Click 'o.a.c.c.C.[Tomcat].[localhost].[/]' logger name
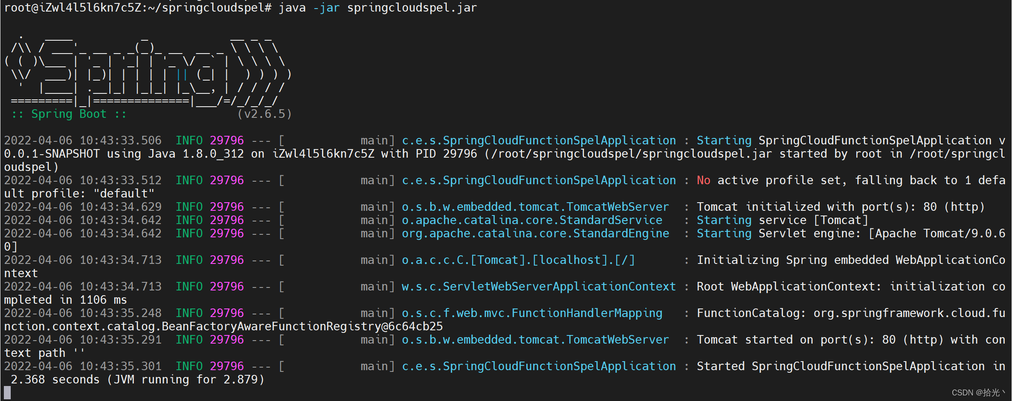 pyautogui.click(x=518, y=260)
